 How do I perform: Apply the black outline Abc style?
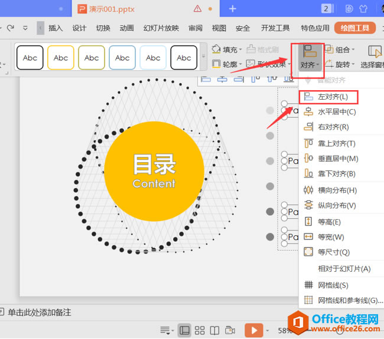pyautogui.click(x=30, y=58)
